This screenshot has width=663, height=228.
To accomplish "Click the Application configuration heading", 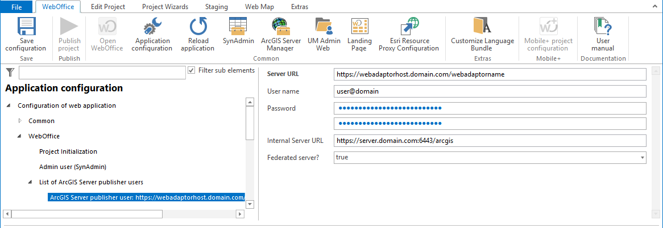I will tap(64, 88).
